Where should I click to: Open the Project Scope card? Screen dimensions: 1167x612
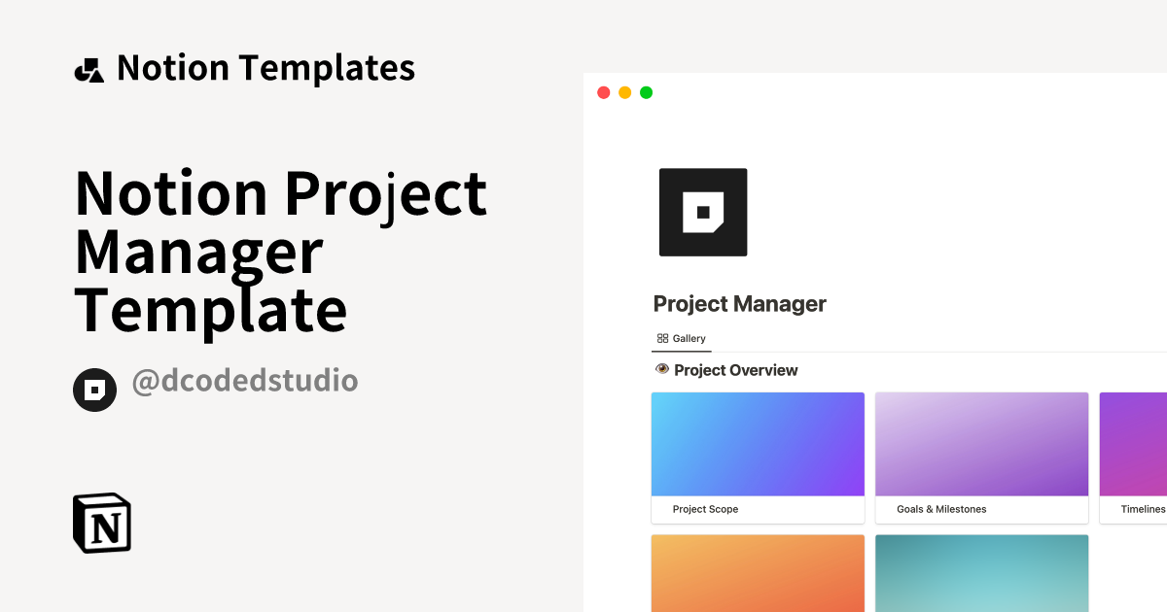pyautogui.click(x=758, y=457)
